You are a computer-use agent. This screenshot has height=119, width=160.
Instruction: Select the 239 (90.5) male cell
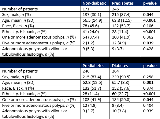coord(121,77)
